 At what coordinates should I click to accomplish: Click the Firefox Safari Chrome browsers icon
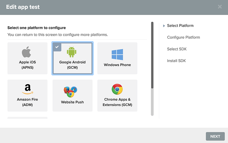tap(70, 92)
